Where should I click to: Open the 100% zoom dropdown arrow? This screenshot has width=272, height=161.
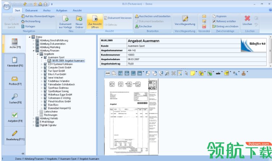pos(144,72)
